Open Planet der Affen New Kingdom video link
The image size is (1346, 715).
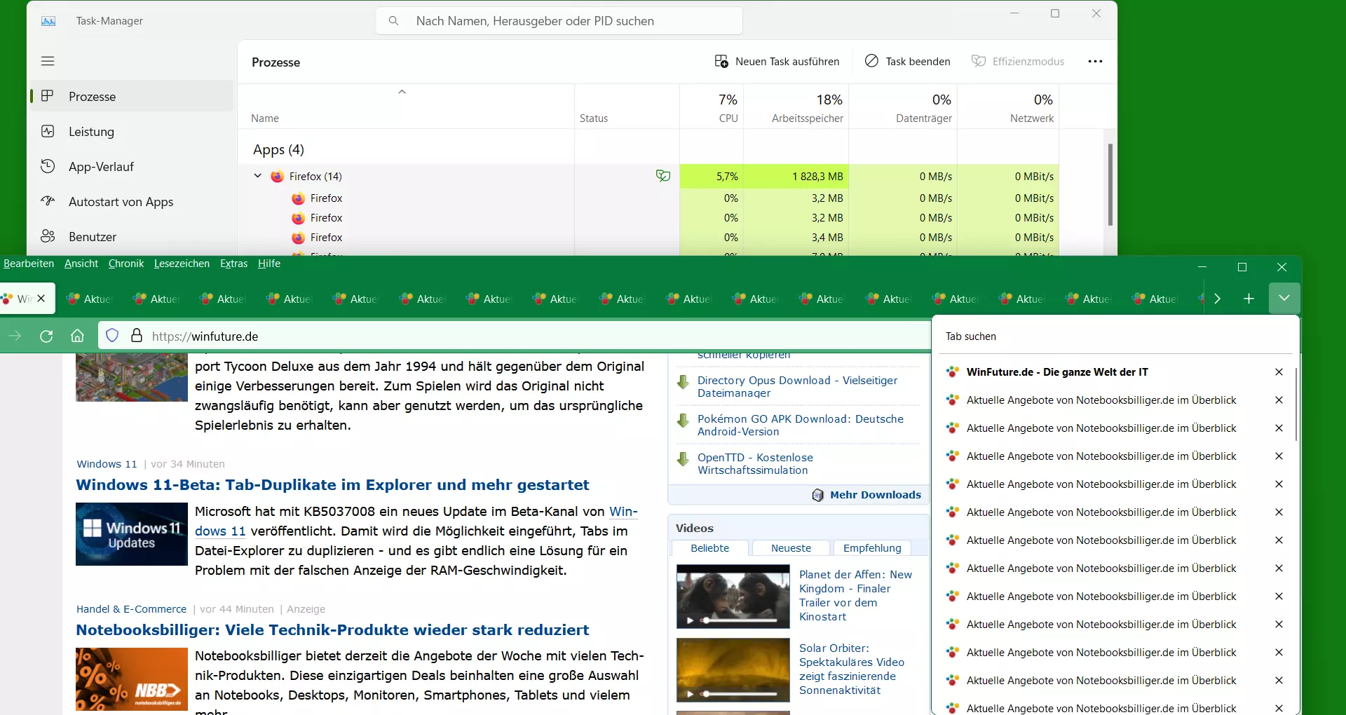[x=855, y=595]
